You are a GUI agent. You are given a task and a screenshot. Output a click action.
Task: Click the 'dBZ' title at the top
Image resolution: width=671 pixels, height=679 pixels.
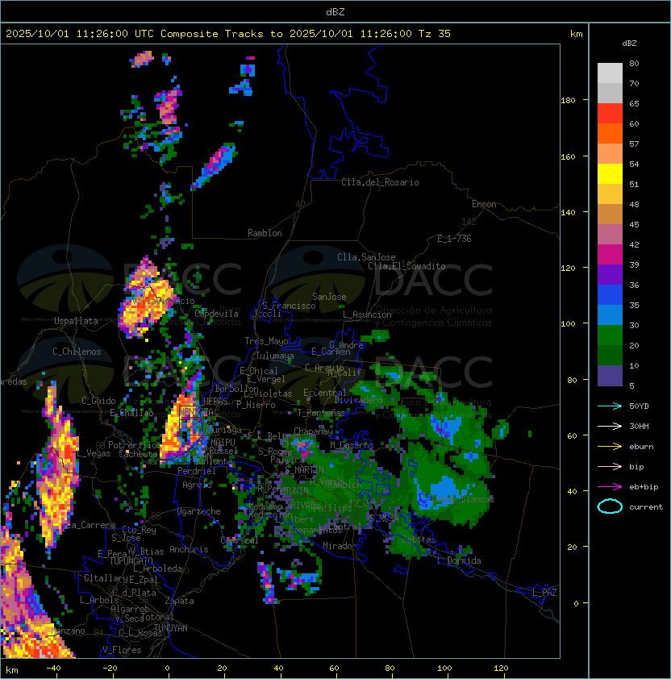tap(335, 11)
